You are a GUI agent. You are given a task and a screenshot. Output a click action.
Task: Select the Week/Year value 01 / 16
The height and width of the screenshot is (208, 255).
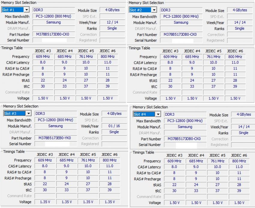pos(114,126)
